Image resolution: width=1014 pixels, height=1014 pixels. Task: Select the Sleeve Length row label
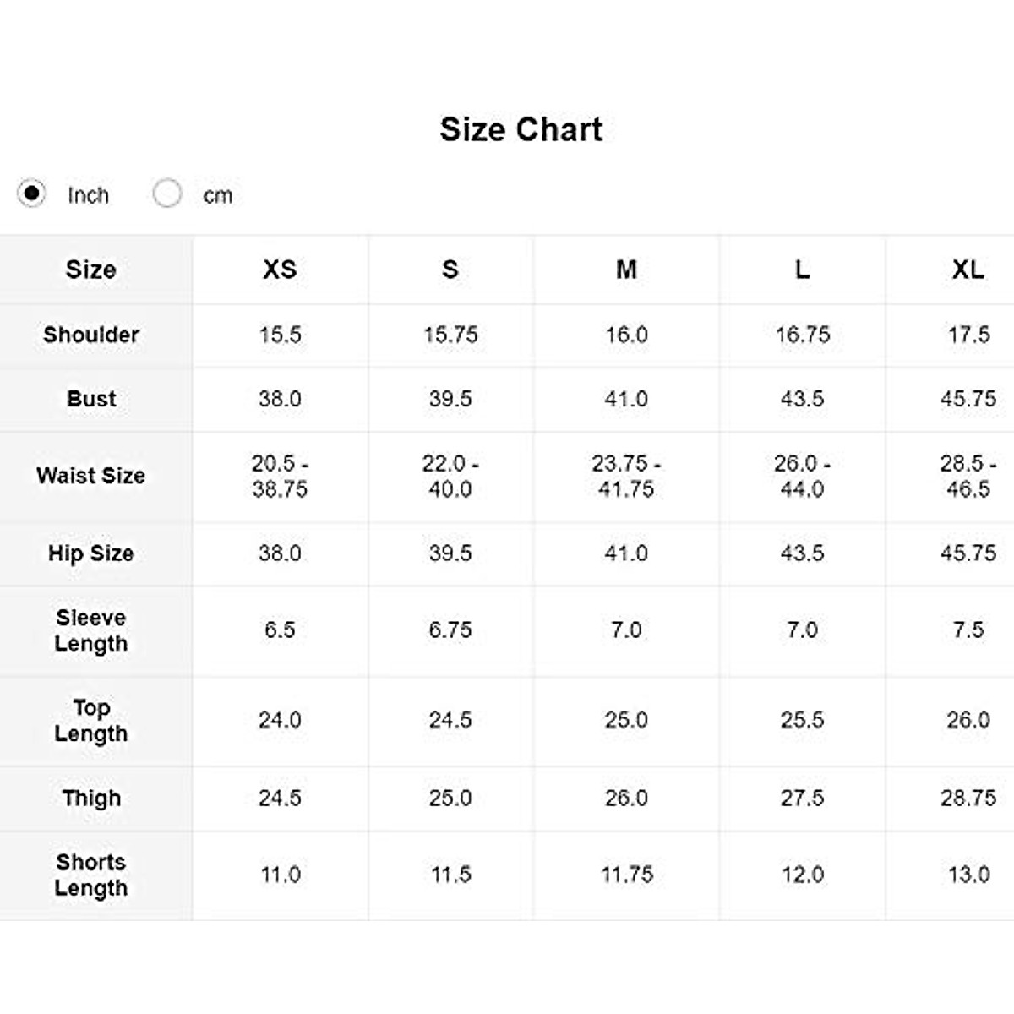[x=91, y=630]
